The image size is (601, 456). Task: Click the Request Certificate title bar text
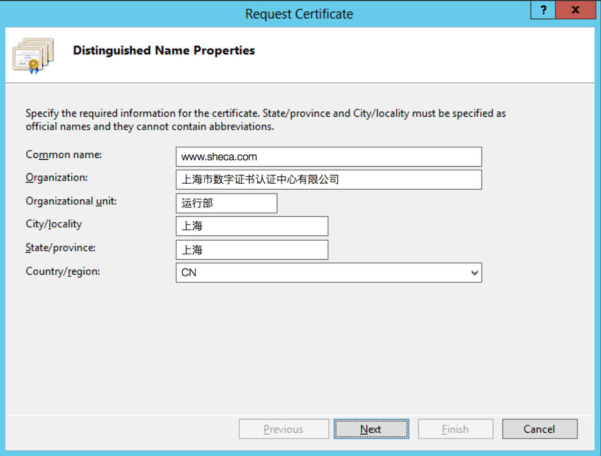point(299,14)
